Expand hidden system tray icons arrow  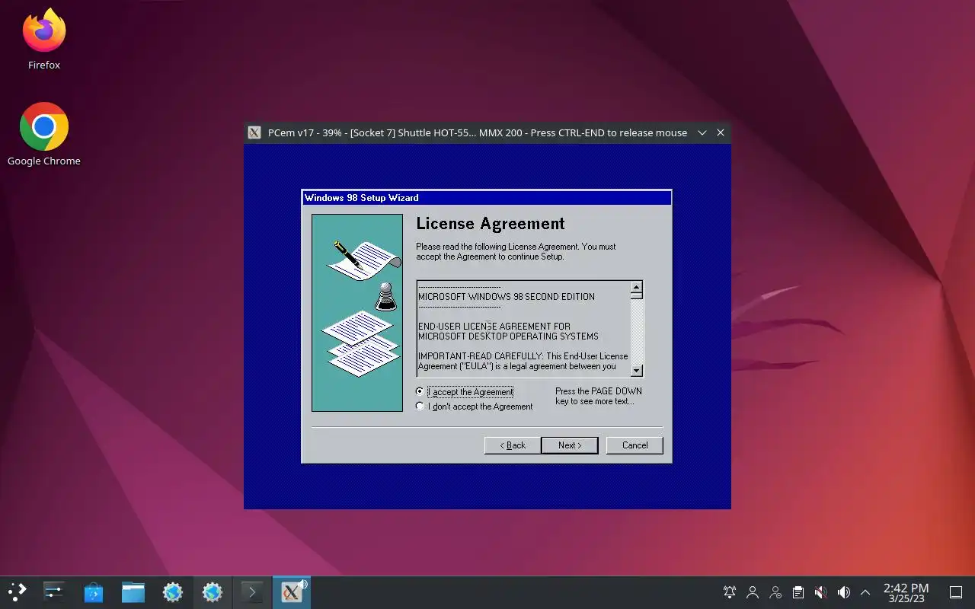point(865,592)
